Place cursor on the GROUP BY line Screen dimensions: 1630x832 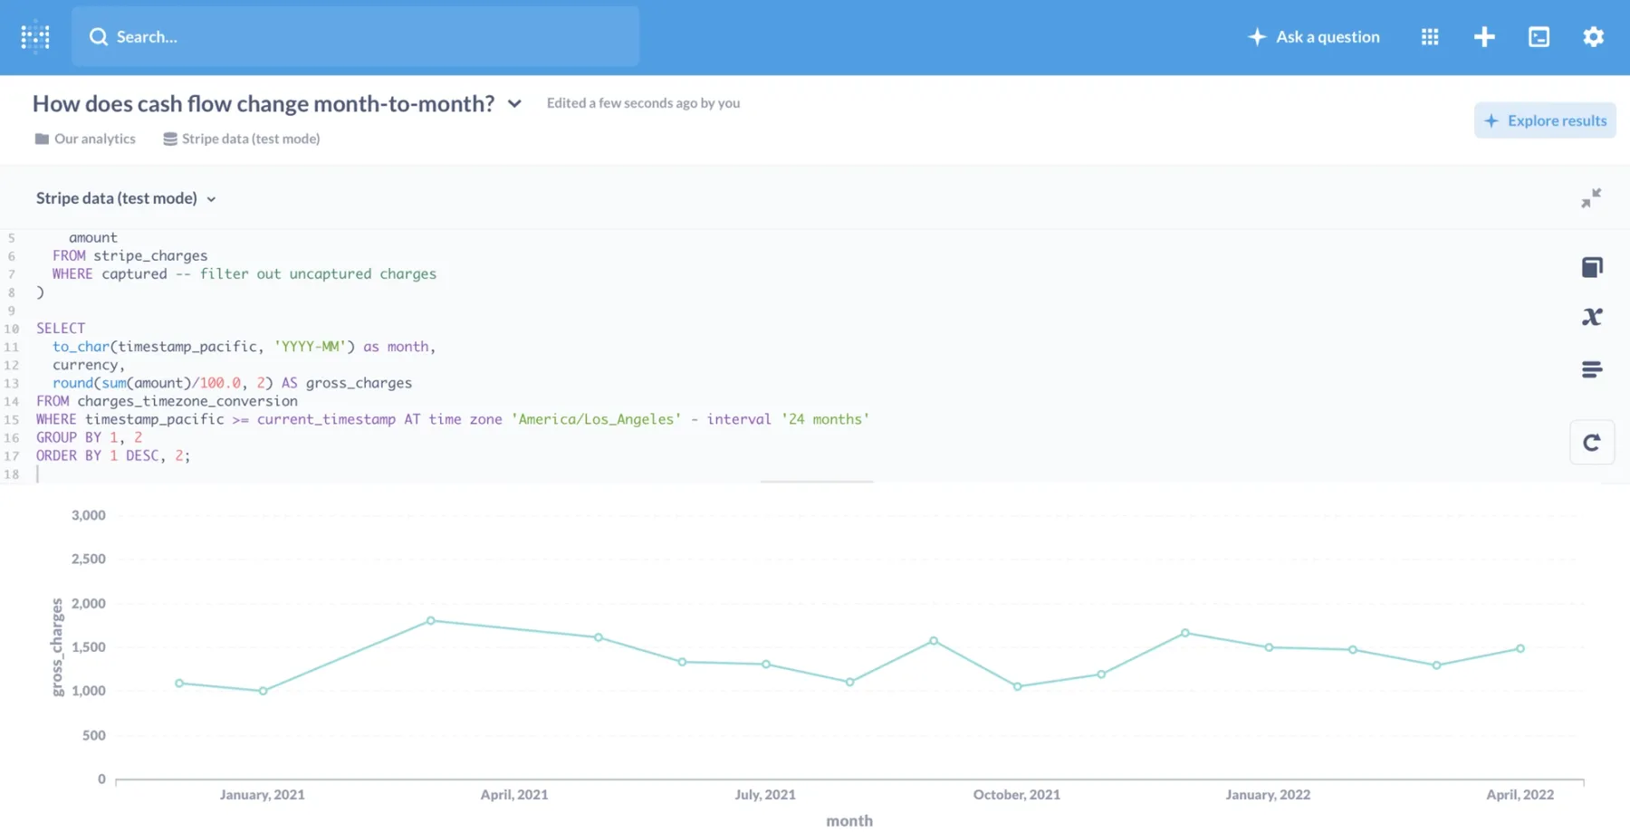(88, 436)
